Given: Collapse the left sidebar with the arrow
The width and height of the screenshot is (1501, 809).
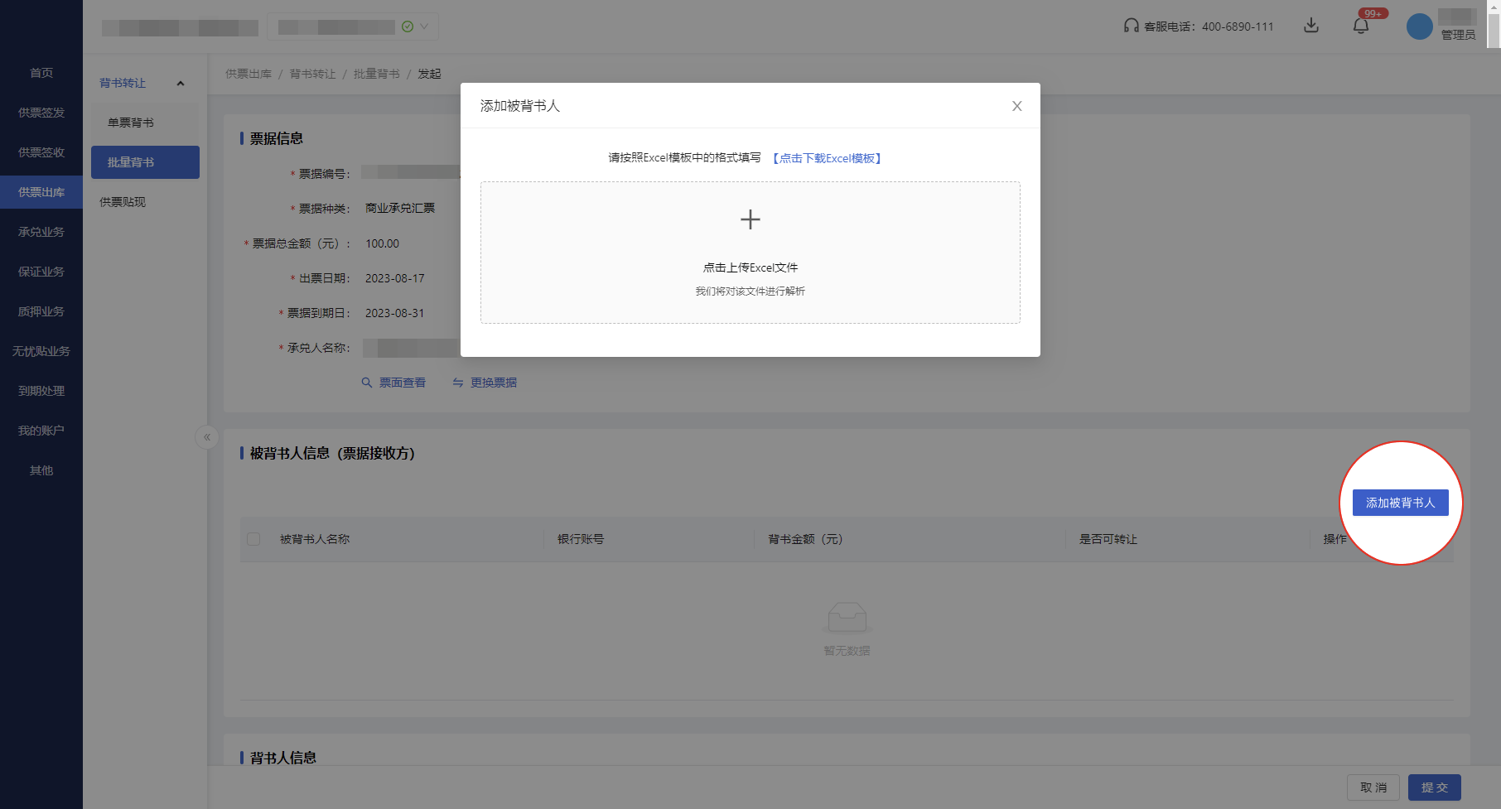Looking at the screenshot, I should pos(206,437).
